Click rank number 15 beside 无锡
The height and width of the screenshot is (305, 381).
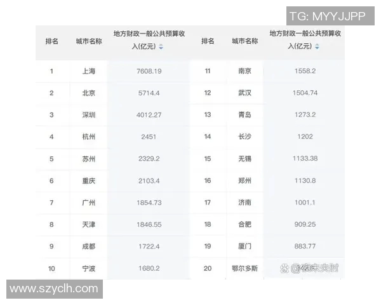[208, 159]
